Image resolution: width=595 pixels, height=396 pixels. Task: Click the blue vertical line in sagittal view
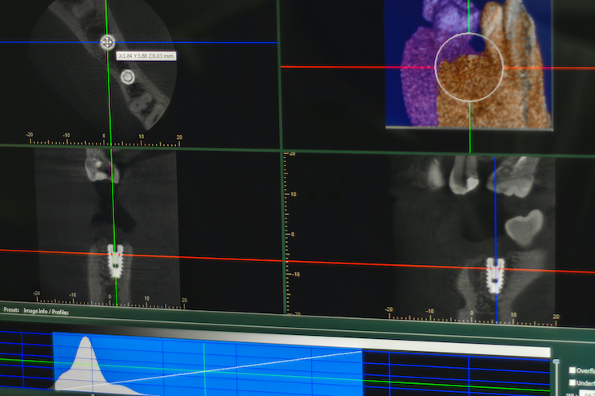pos(495,209)
